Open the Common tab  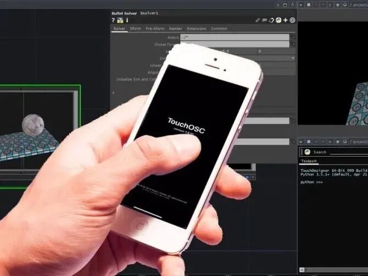219,29
